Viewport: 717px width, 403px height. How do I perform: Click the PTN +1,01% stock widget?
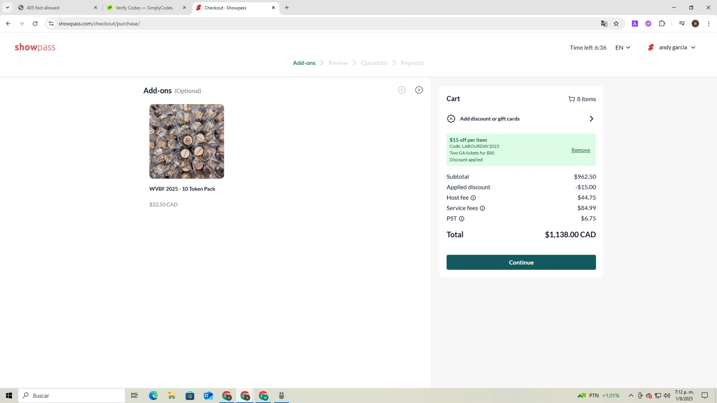point(598,395)
